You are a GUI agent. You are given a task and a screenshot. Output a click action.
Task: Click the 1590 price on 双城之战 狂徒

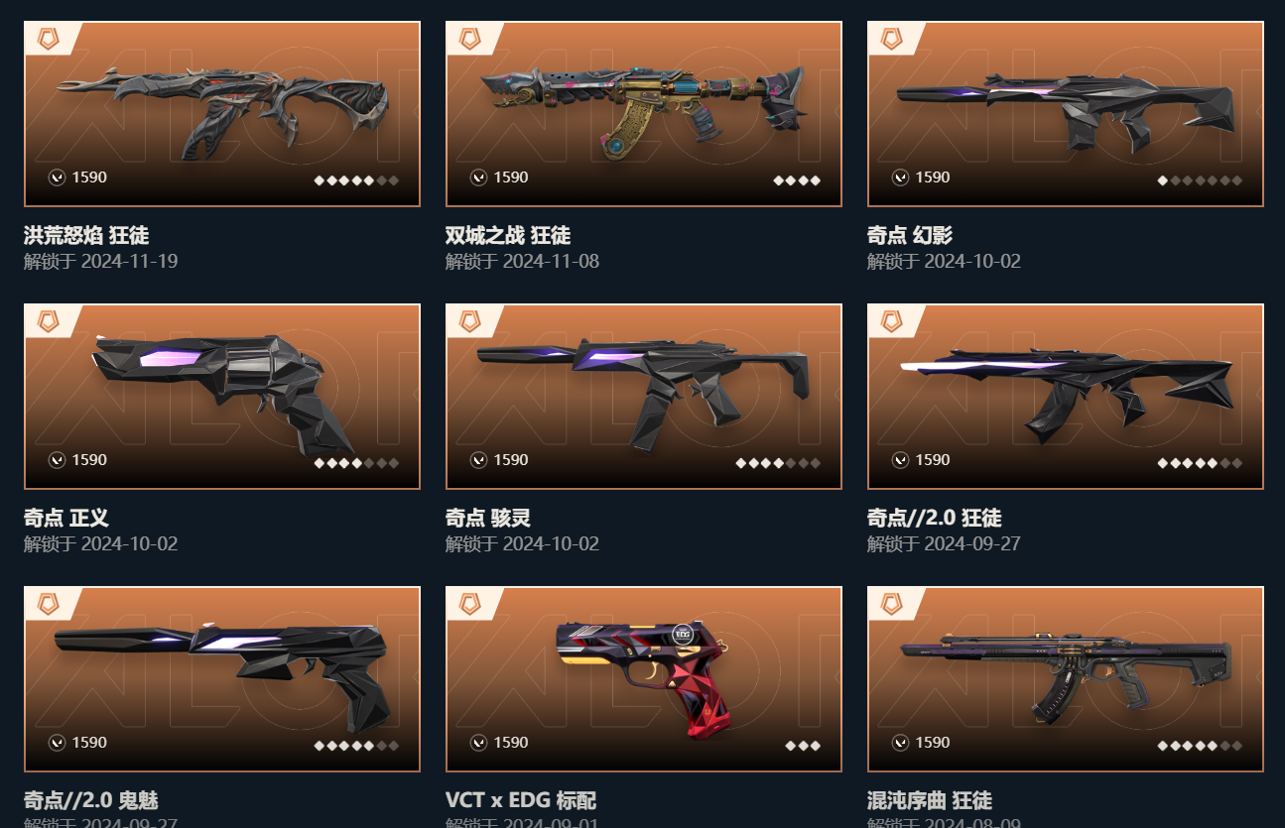click(511, 177)
